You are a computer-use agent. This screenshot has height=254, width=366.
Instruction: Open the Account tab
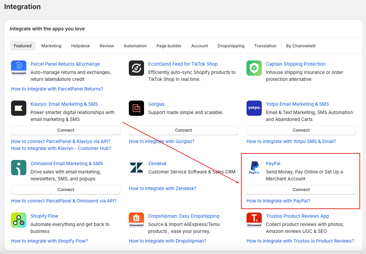(x=199, y=46)
